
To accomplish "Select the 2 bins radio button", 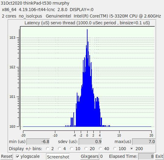I will tap(48, 149).
